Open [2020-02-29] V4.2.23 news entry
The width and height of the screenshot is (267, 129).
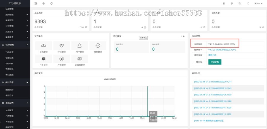(213, 82)
